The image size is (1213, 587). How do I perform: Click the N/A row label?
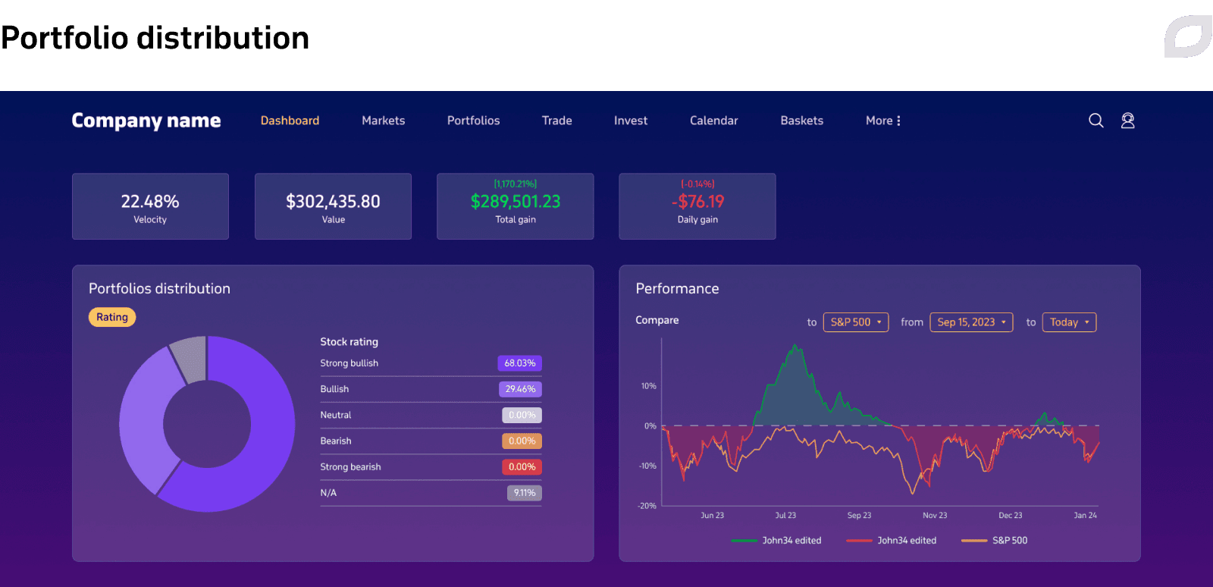click(328, 493)
